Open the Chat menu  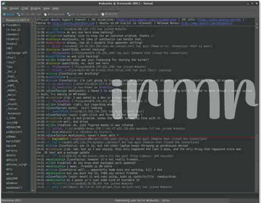pos(25,8)
